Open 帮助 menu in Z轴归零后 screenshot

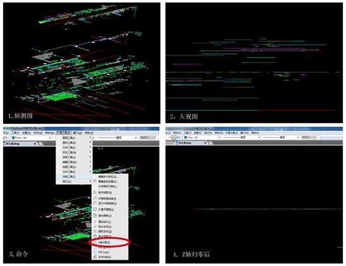pos(255,133)
